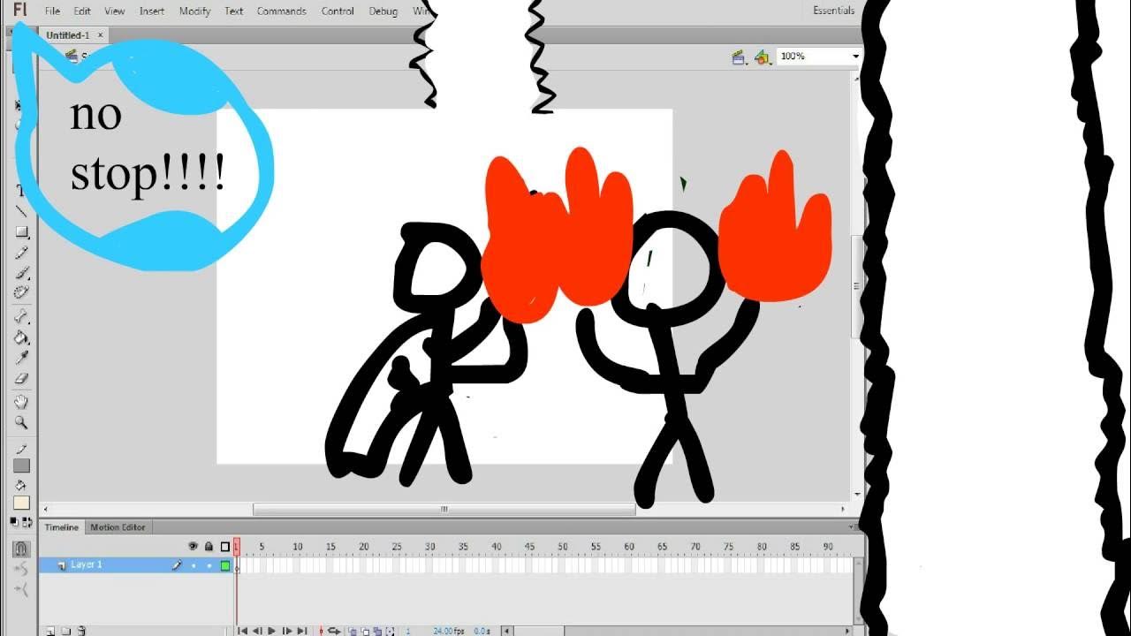Close the Untitled-1 document tab
This screenshot has width=1131, height=636.
coord(100,35)
